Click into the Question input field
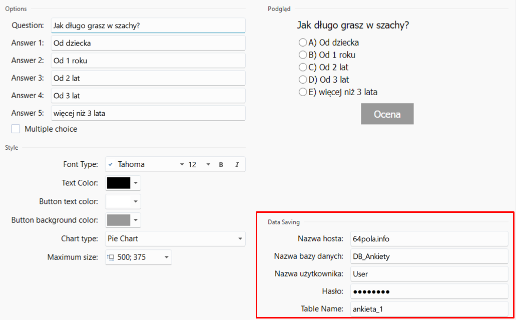516x320 pixels. (x=148, y=26)
